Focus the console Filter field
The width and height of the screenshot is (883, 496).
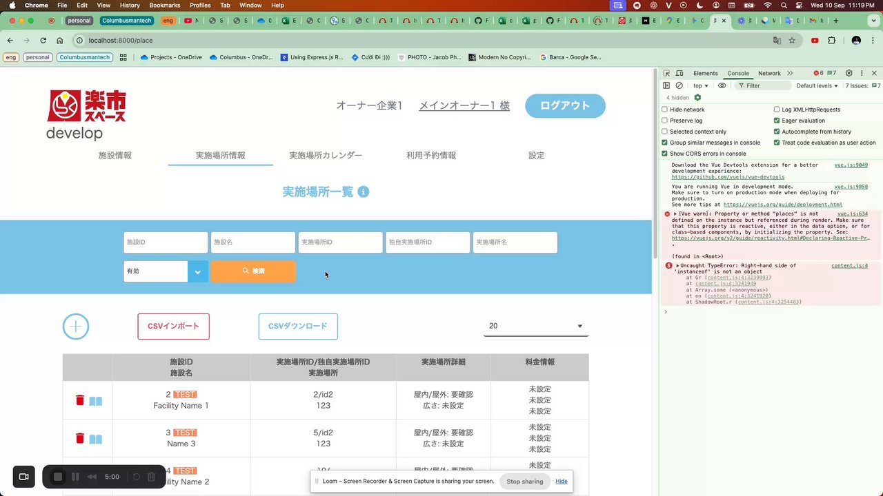click(x=762, y=85)
